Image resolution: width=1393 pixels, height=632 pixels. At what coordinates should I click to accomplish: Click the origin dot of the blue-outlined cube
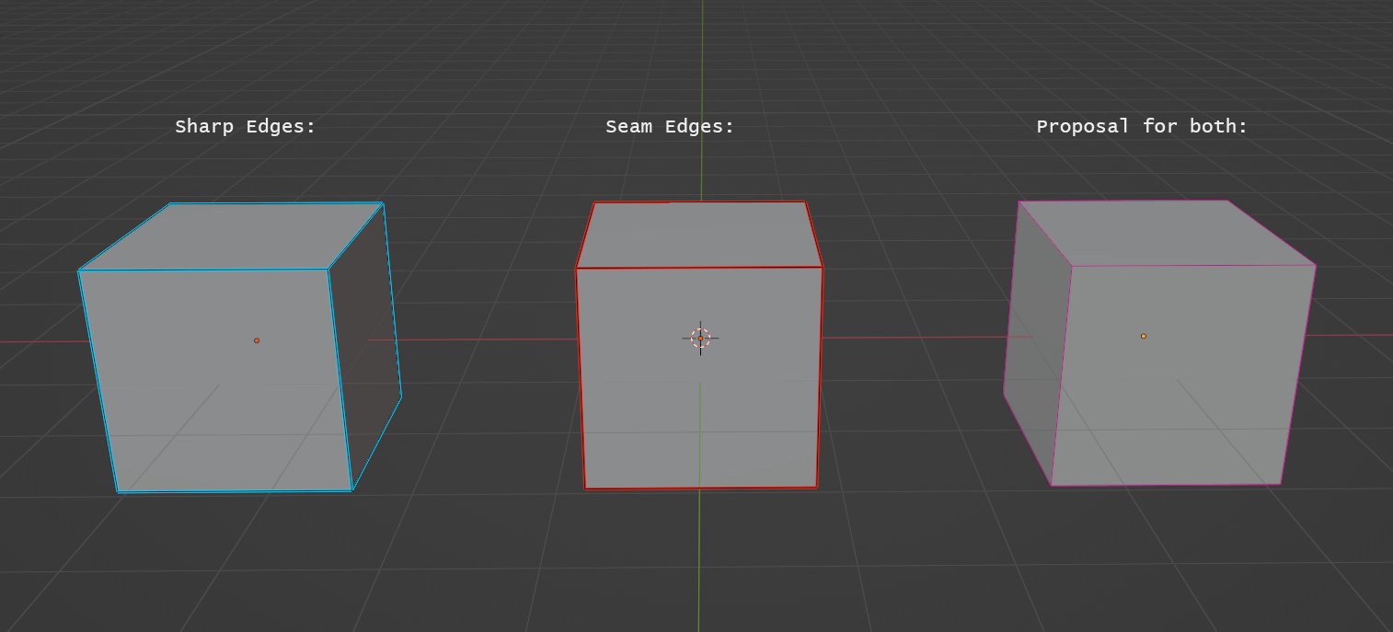coord(257,340)
